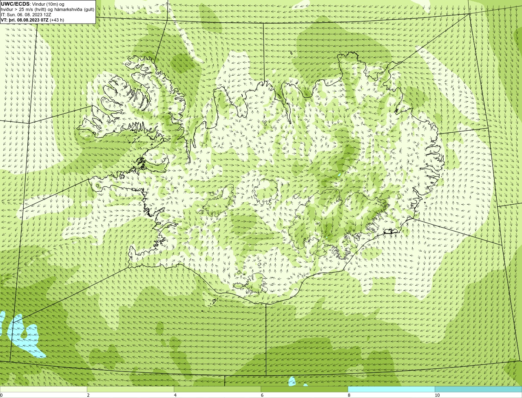522x398 pixels.
Task: Click the '0' label on the color scale
Action: coord(2,395)
